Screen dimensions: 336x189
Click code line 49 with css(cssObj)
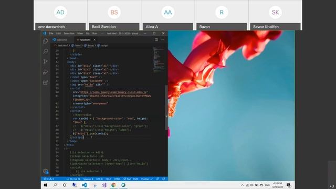tap(90, 133)
